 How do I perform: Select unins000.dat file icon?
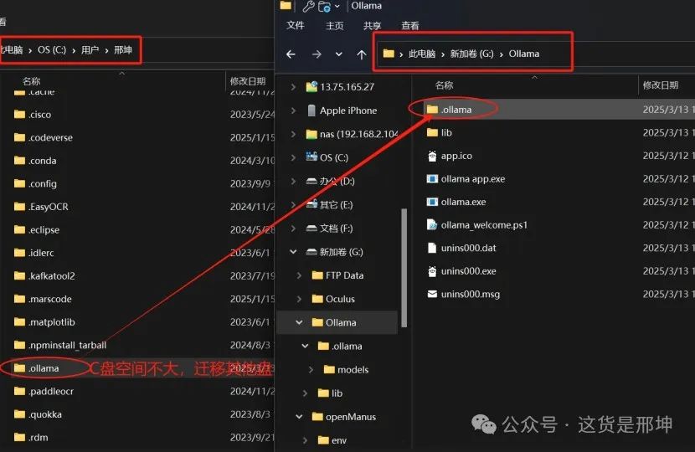pyautogui.click(x=432, y=248)
